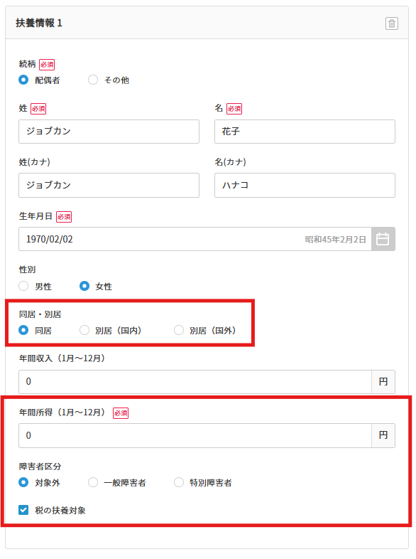Screen dimensions: 416x559
Task: Select 別居（国外） option
Action: 179,330
